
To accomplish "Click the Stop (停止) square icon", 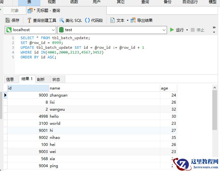I will tap(193, 30).
